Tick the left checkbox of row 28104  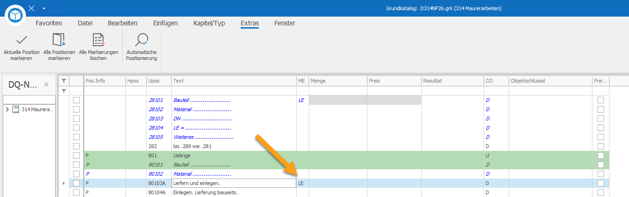(x=76, y=128)
